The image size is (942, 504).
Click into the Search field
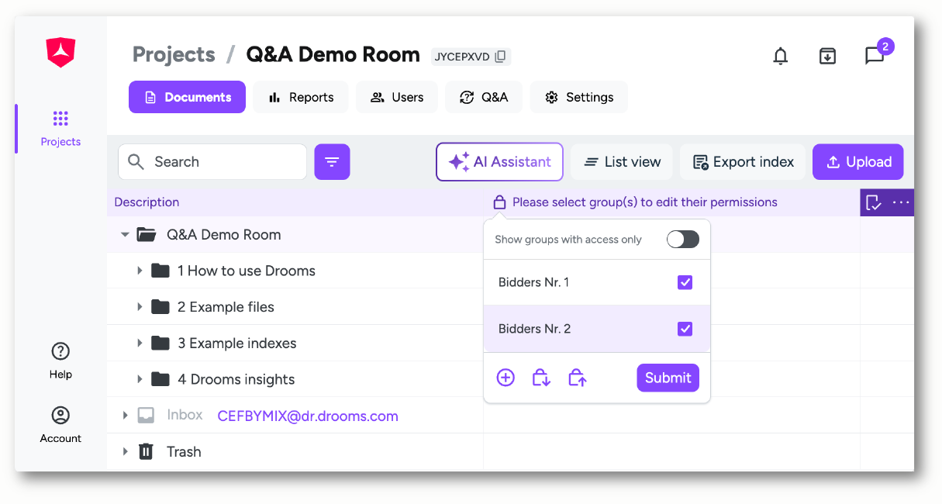point(212,162)
